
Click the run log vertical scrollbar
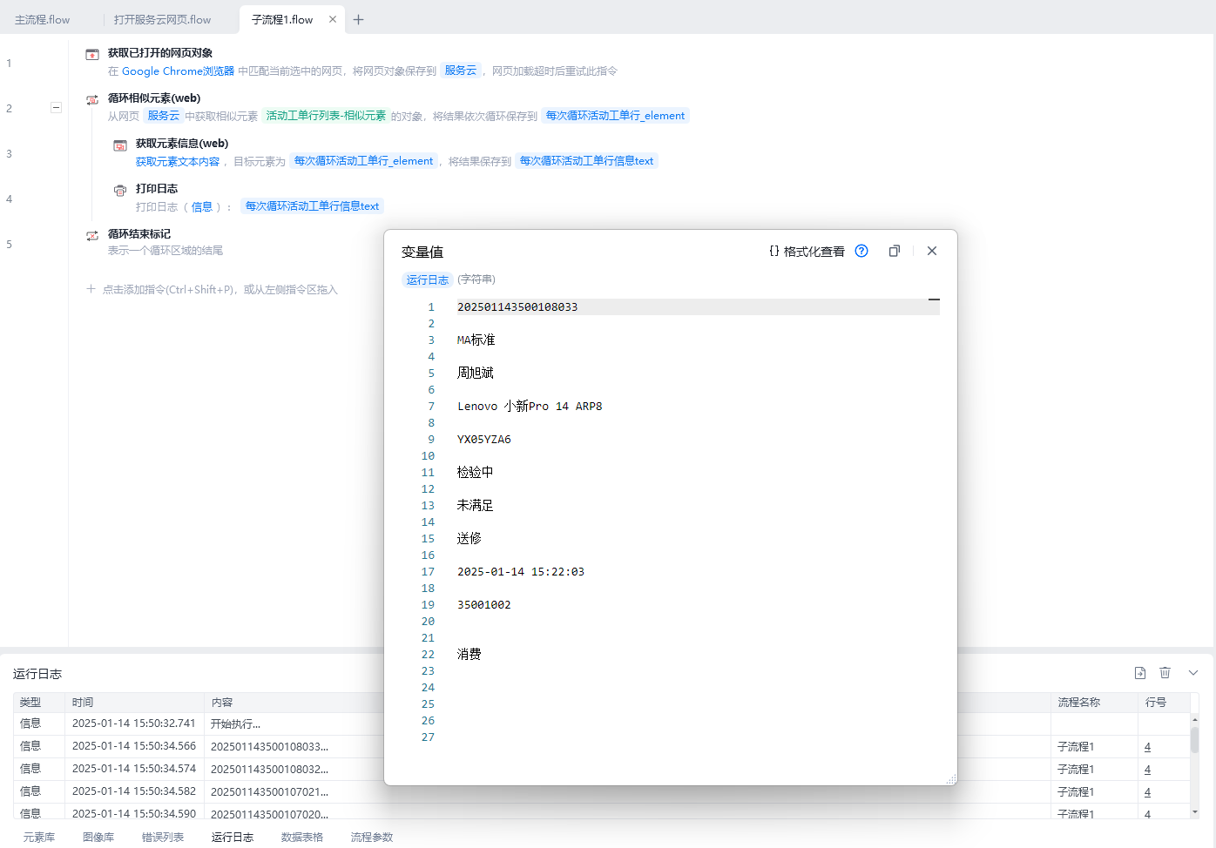click(1194, 741)
